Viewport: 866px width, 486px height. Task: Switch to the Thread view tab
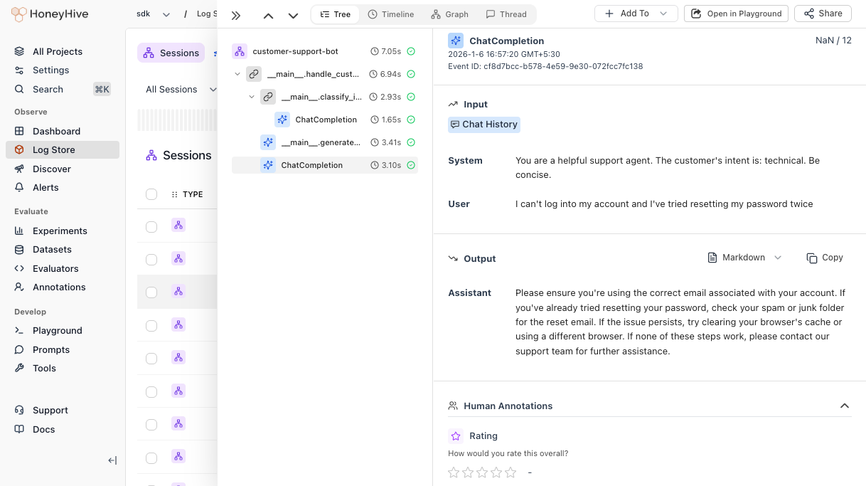point(506,14)
